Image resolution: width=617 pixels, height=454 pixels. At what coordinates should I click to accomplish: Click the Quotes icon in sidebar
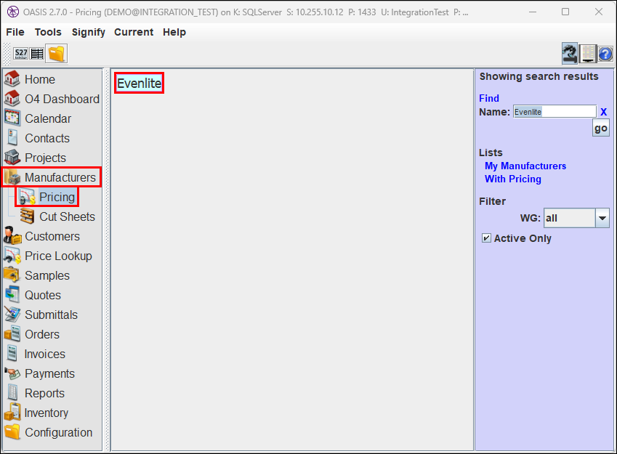click(x=12, y=295)
